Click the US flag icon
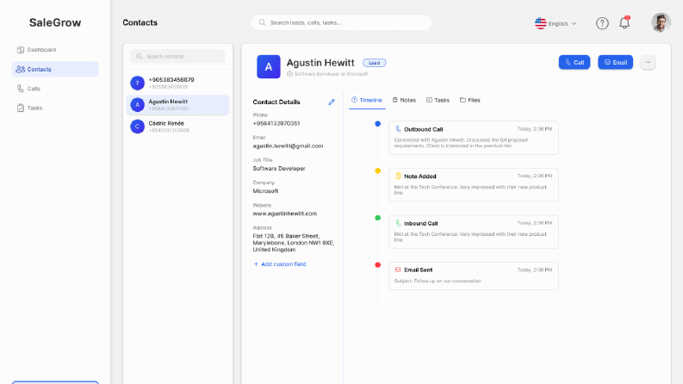The height and width of the screenshot is (384, 683). click(541, 23)
